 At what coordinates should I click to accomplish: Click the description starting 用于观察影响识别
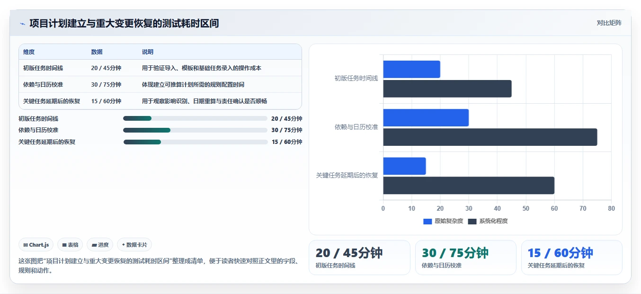(x=205, y=101)
